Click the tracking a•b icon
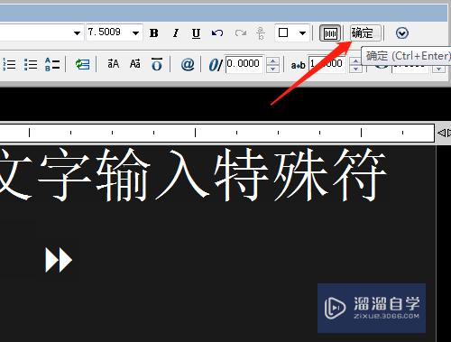 point(298,65)
